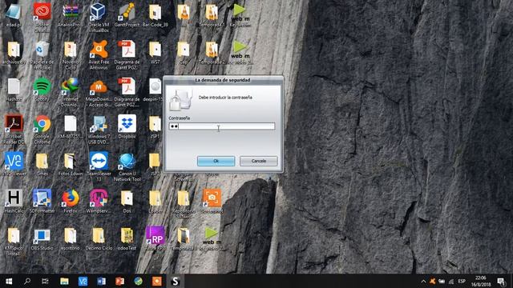Select the HashCalc desktop icon
This screenshot has height=288, width=513.
pos(14,201)
